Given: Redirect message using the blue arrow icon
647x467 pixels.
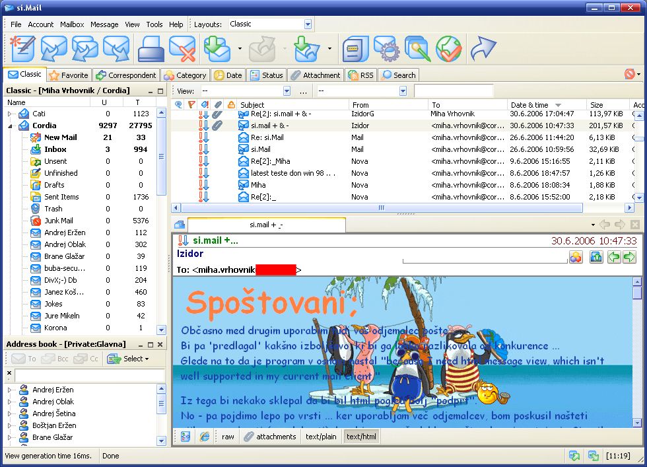Looking at the screenshot, I should (x=483, y=48).
